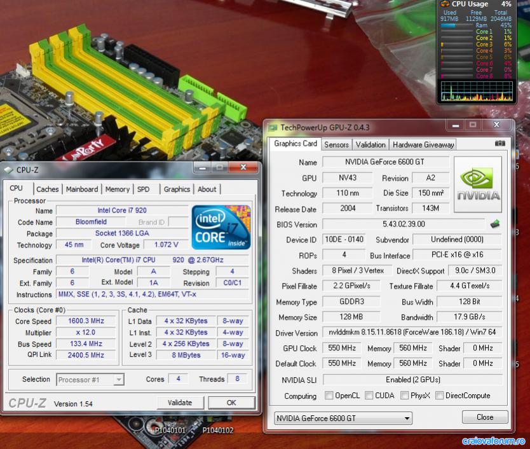Viewport: 530px width, 449px height.
Task: Click the CPU usage history graph in gadget
Action: (476, 92)
